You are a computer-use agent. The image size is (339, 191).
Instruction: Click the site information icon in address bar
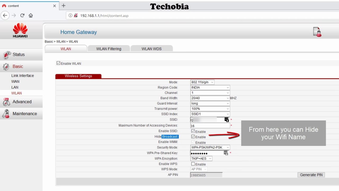(x=70, y=16)
